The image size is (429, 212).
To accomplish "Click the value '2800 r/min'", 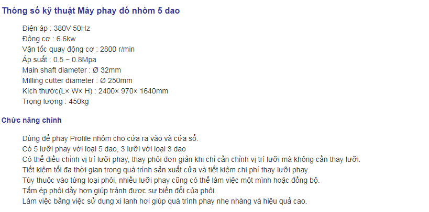I will point(117,50).
